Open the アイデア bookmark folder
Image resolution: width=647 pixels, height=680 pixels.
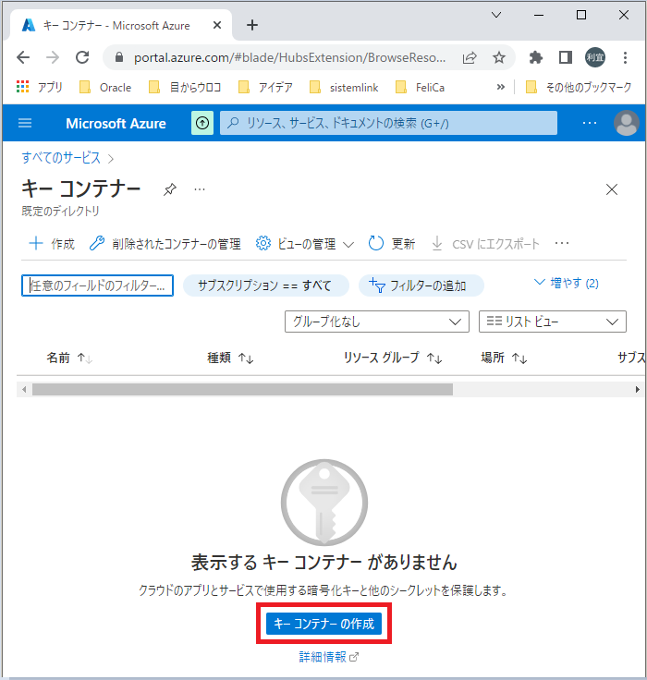click(265, 88)
